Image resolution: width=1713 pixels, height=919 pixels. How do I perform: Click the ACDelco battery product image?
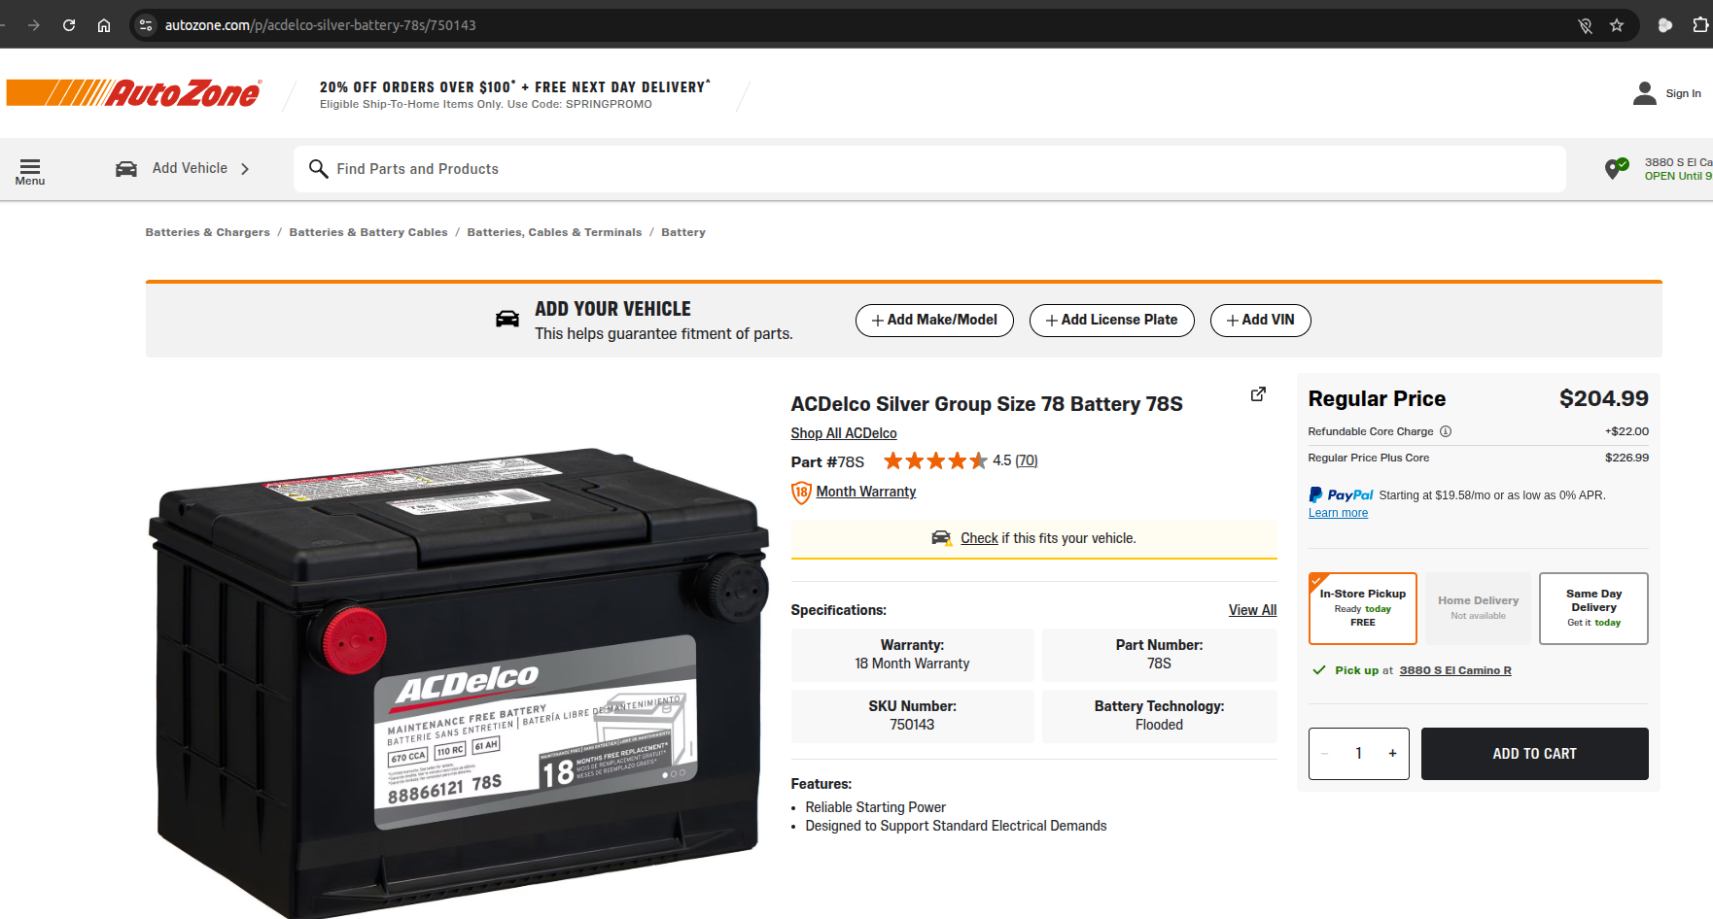click(x=459, y=682)
